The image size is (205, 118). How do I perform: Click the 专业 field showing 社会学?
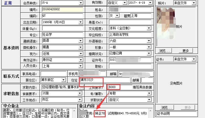point(63,35)
